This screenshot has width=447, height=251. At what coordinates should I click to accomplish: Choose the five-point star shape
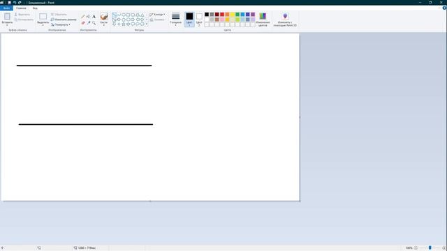(x=124, y=24)
